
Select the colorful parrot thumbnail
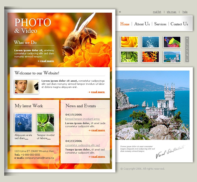click(x=172, y=42)
